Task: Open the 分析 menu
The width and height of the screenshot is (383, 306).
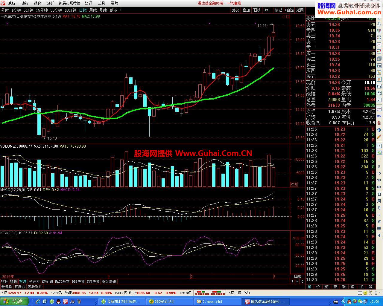Action: tap(51, 3)
